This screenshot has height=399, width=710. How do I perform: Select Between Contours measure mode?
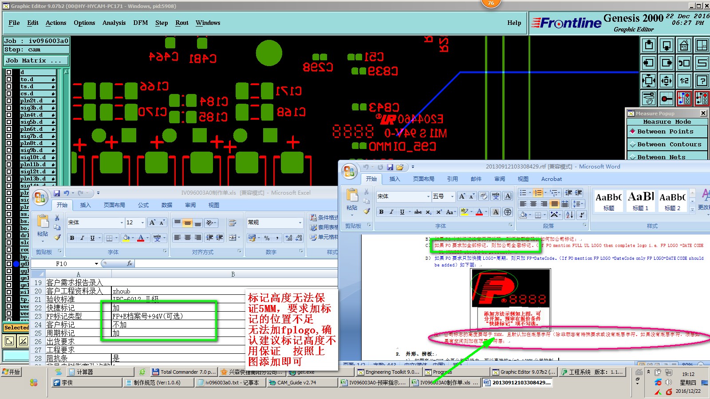667,144
